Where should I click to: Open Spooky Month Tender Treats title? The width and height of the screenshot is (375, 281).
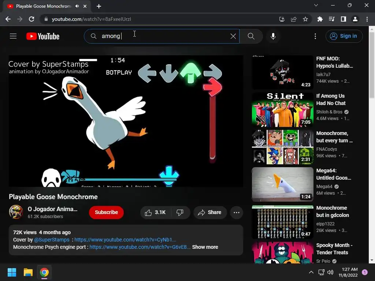[334, 249]
